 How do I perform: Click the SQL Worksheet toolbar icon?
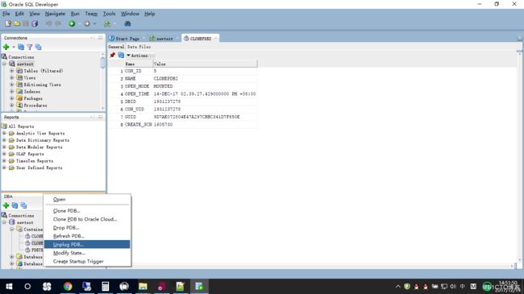[107, 23]
